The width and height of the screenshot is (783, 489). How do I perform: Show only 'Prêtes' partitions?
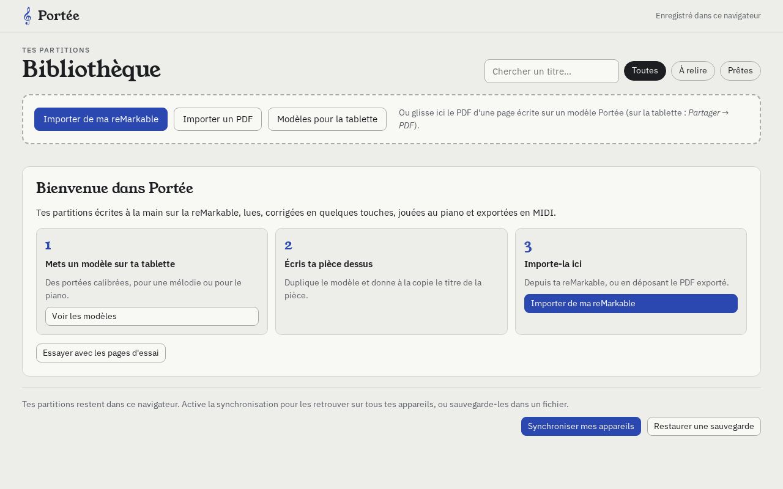click(740, 71)
